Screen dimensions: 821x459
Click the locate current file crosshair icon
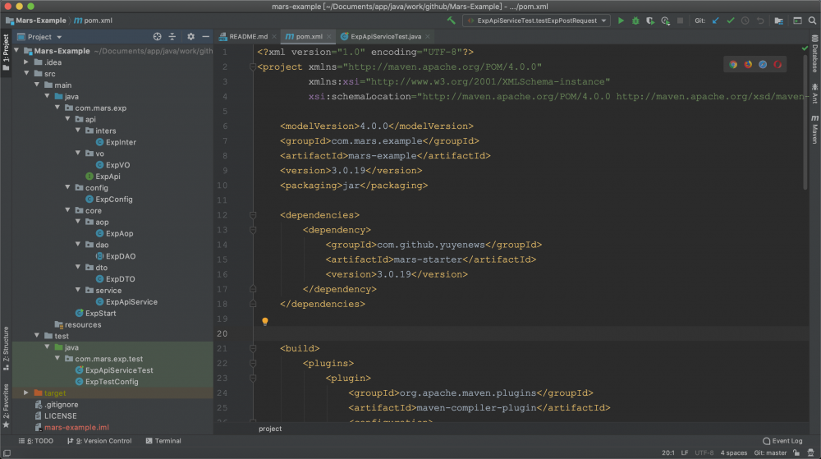click(x=158, y=37)
